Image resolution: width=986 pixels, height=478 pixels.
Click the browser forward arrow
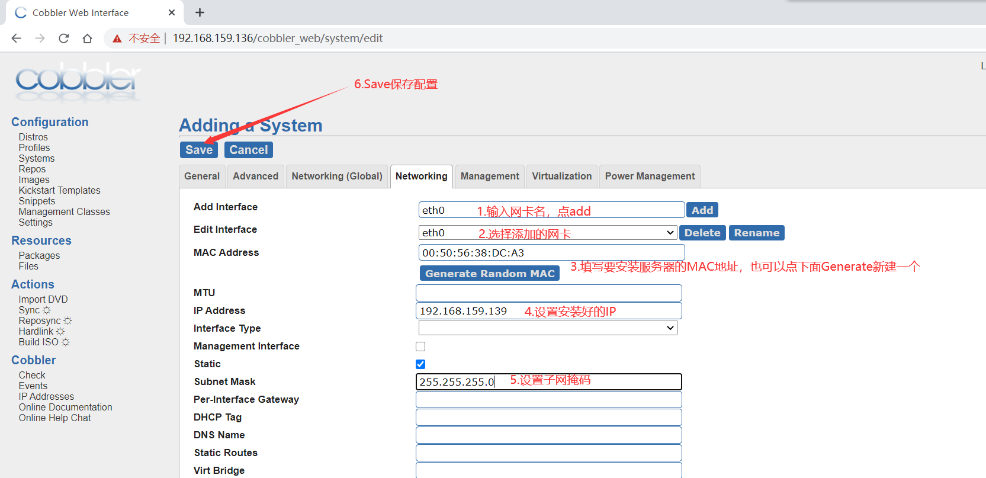tap(40, 39)
